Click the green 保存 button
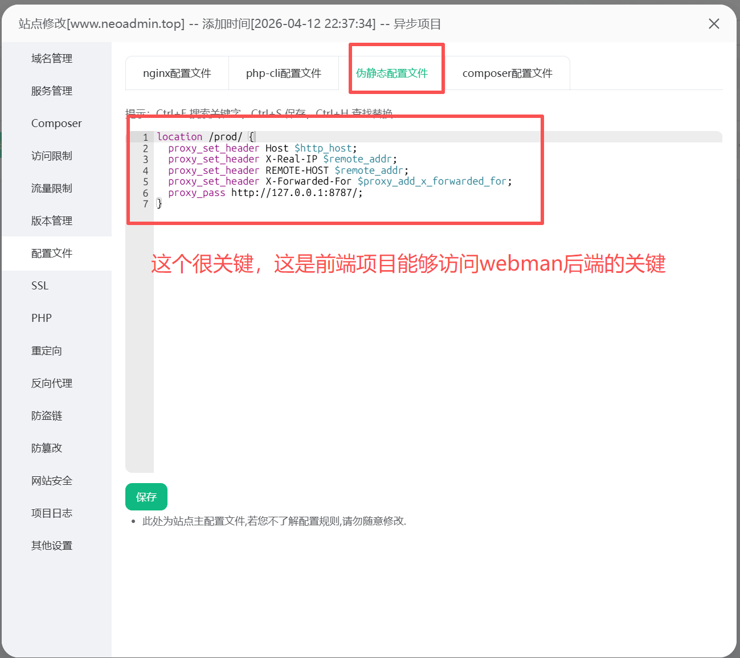 pos(146,497)
